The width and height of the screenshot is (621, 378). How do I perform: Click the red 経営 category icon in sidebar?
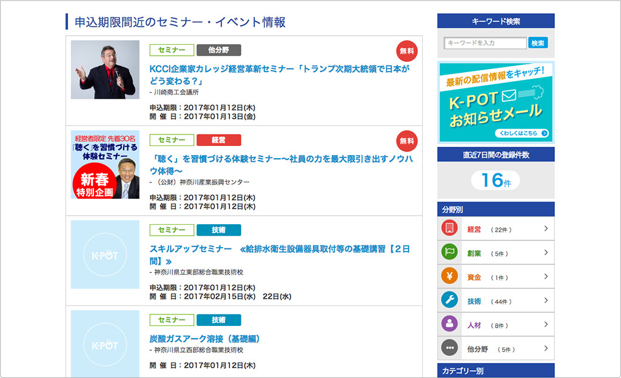point(449,229)
